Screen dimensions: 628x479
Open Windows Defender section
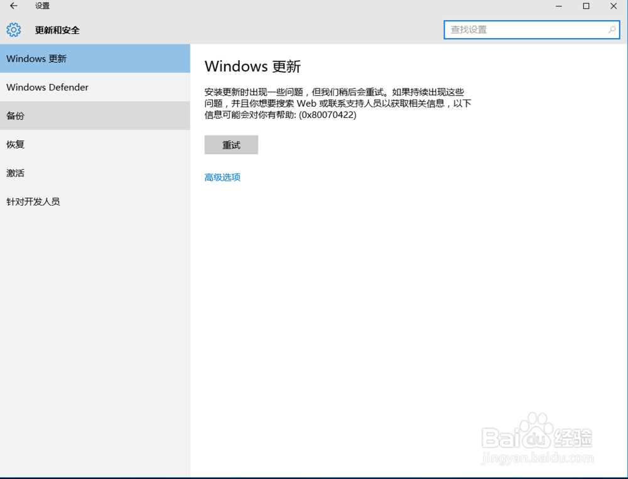pyautogui.click(x=95, y=87)
